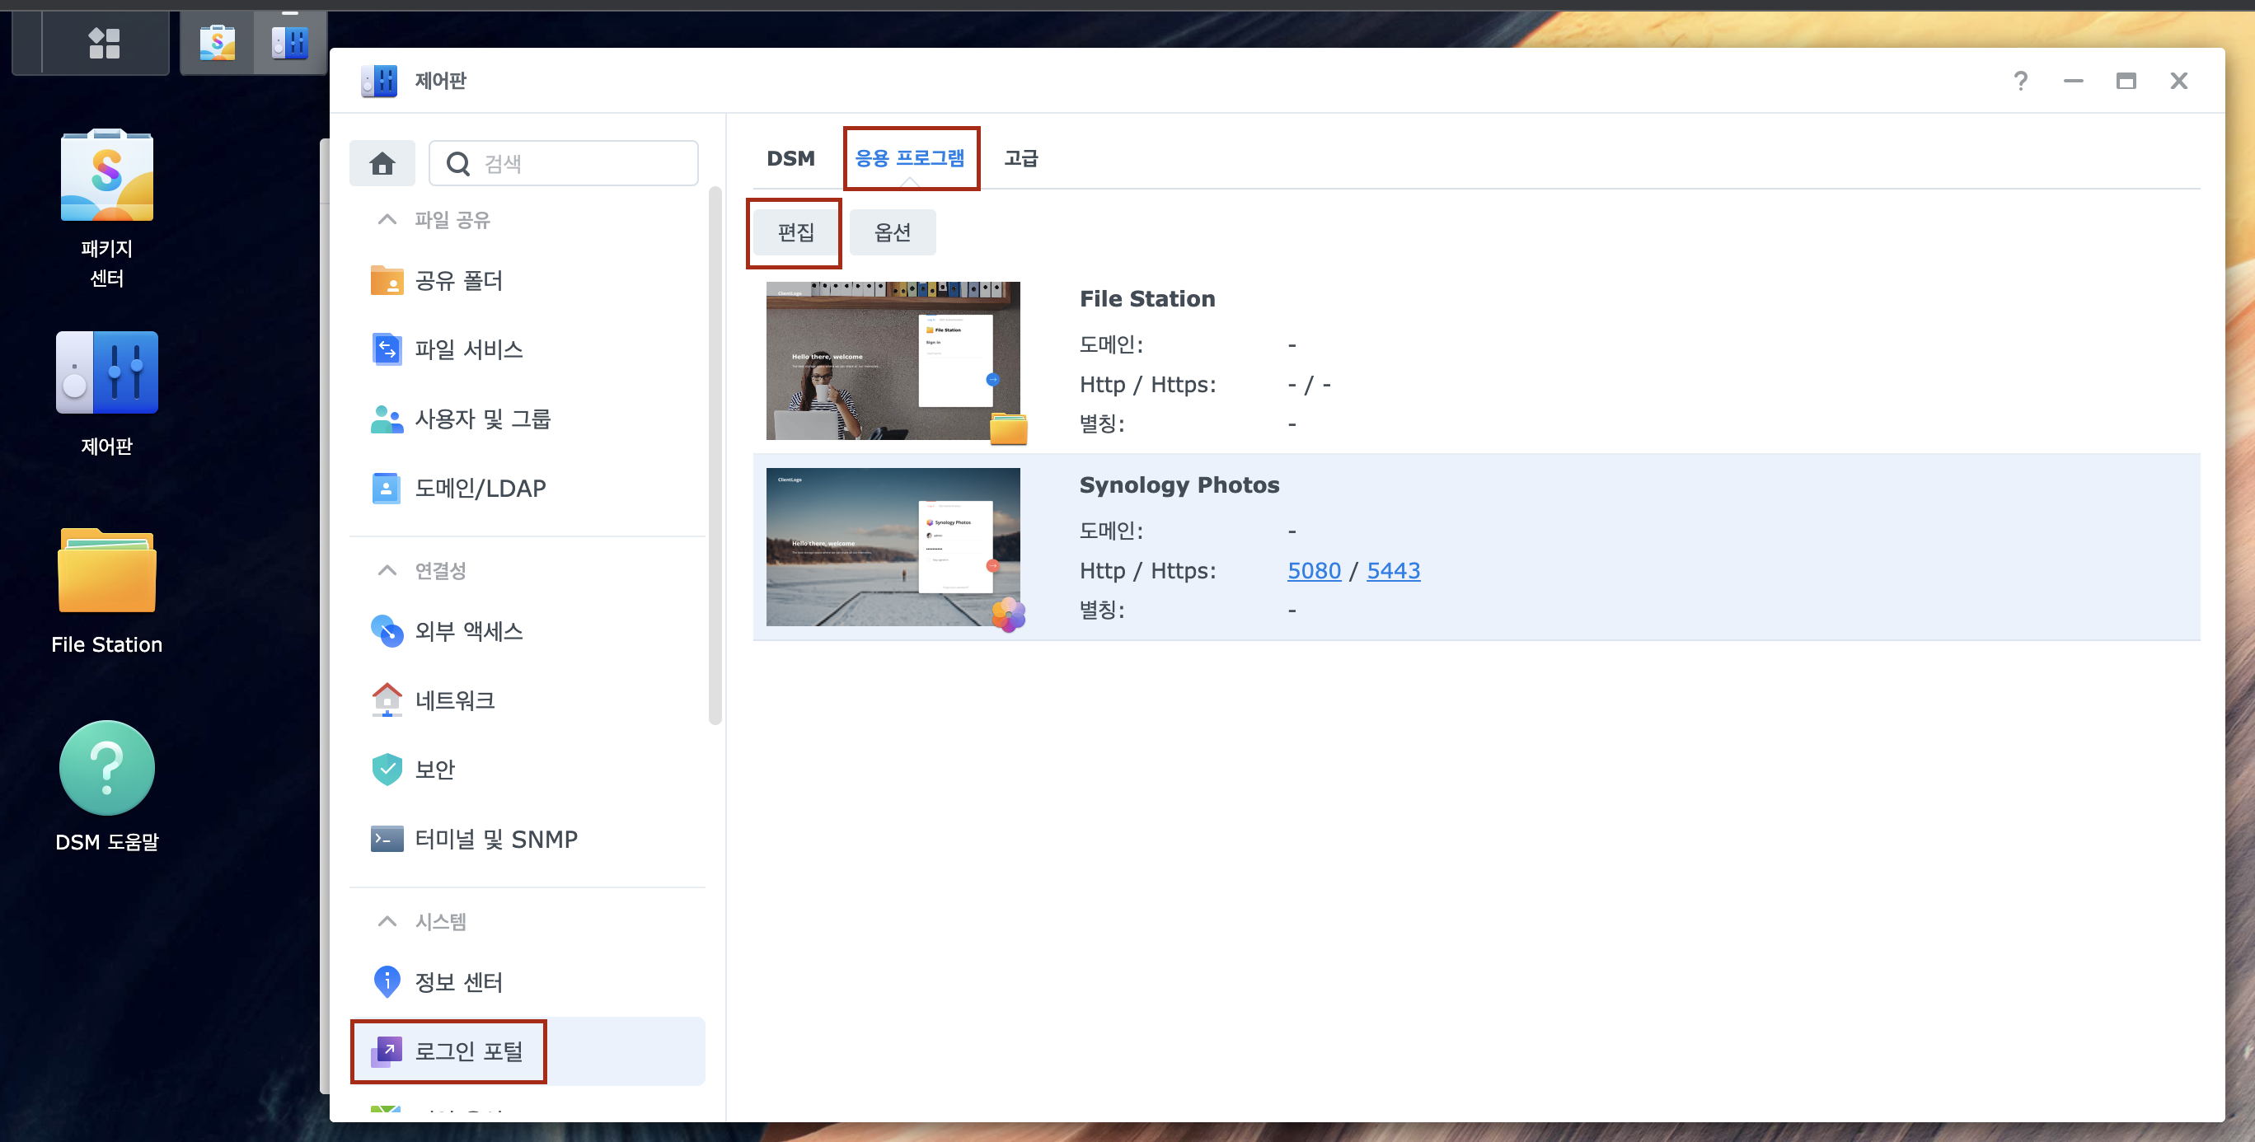Open Security settings (보안)
2255x1142 pixels.
pyautogui.click(x=434, y=770)
